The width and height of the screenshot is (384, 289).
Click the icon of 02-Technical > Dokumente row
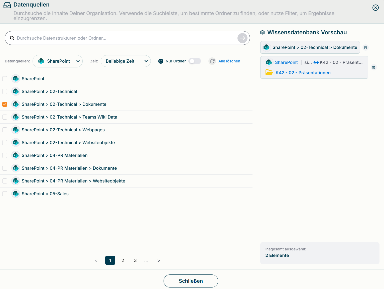coord(16,104)
